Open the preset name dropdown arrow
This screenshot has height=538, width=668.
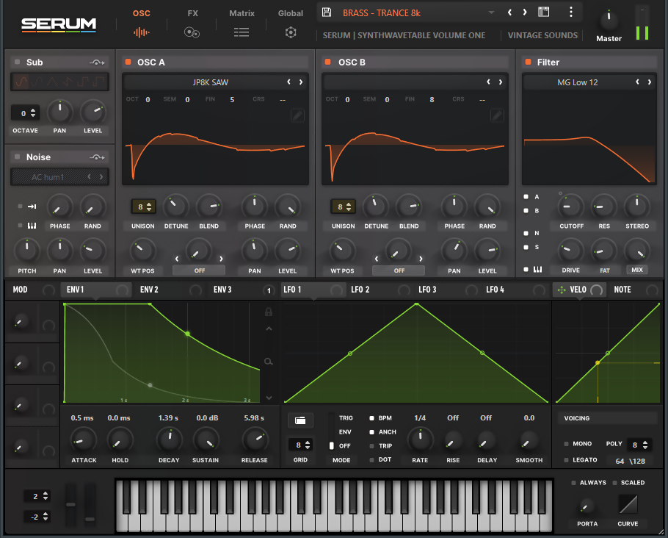tap(491, 12)
